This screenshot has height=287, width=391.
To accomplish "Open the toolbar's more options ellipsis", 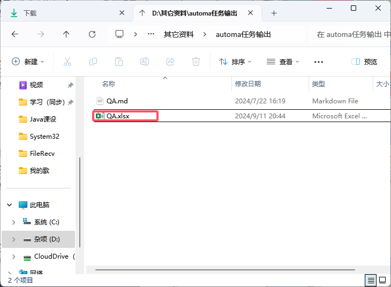I will (x=319, y=62).
